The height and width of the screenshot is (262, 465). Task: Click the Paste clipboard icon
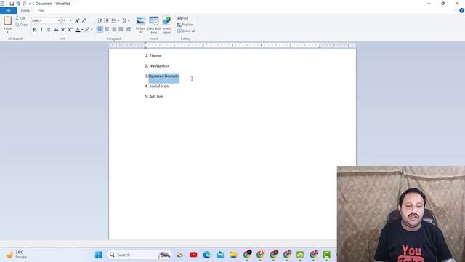click(8, 21)
